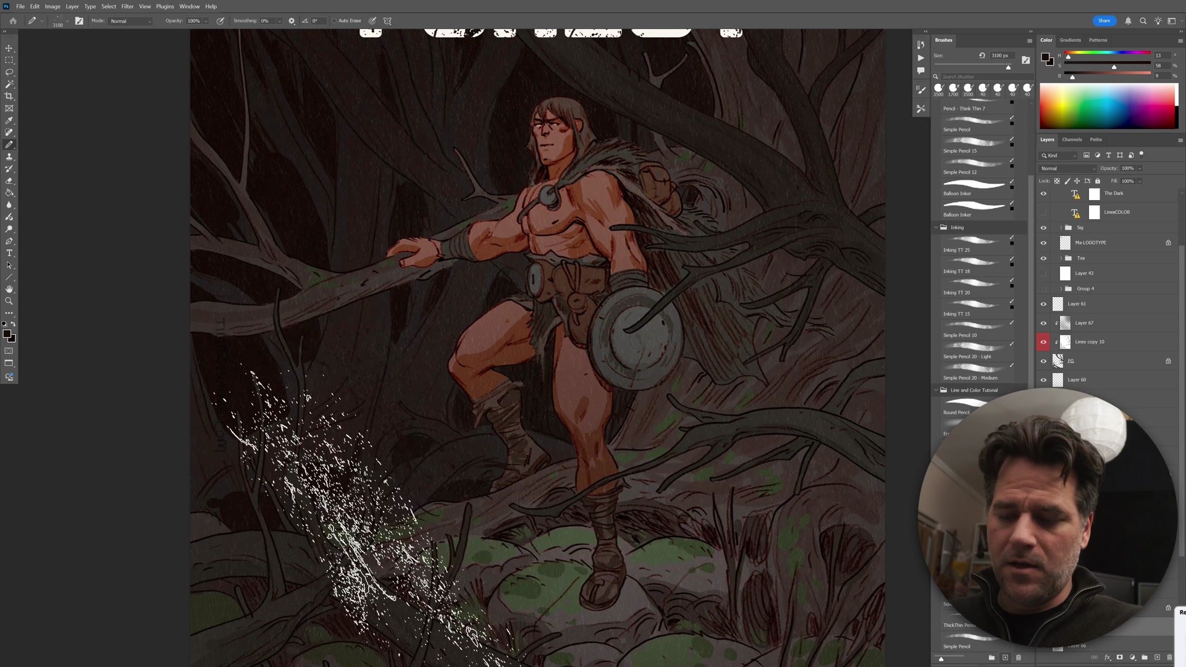This screenshot has width=1186, height=667.
Task: Click the Share button
Action: [1104, 21]
